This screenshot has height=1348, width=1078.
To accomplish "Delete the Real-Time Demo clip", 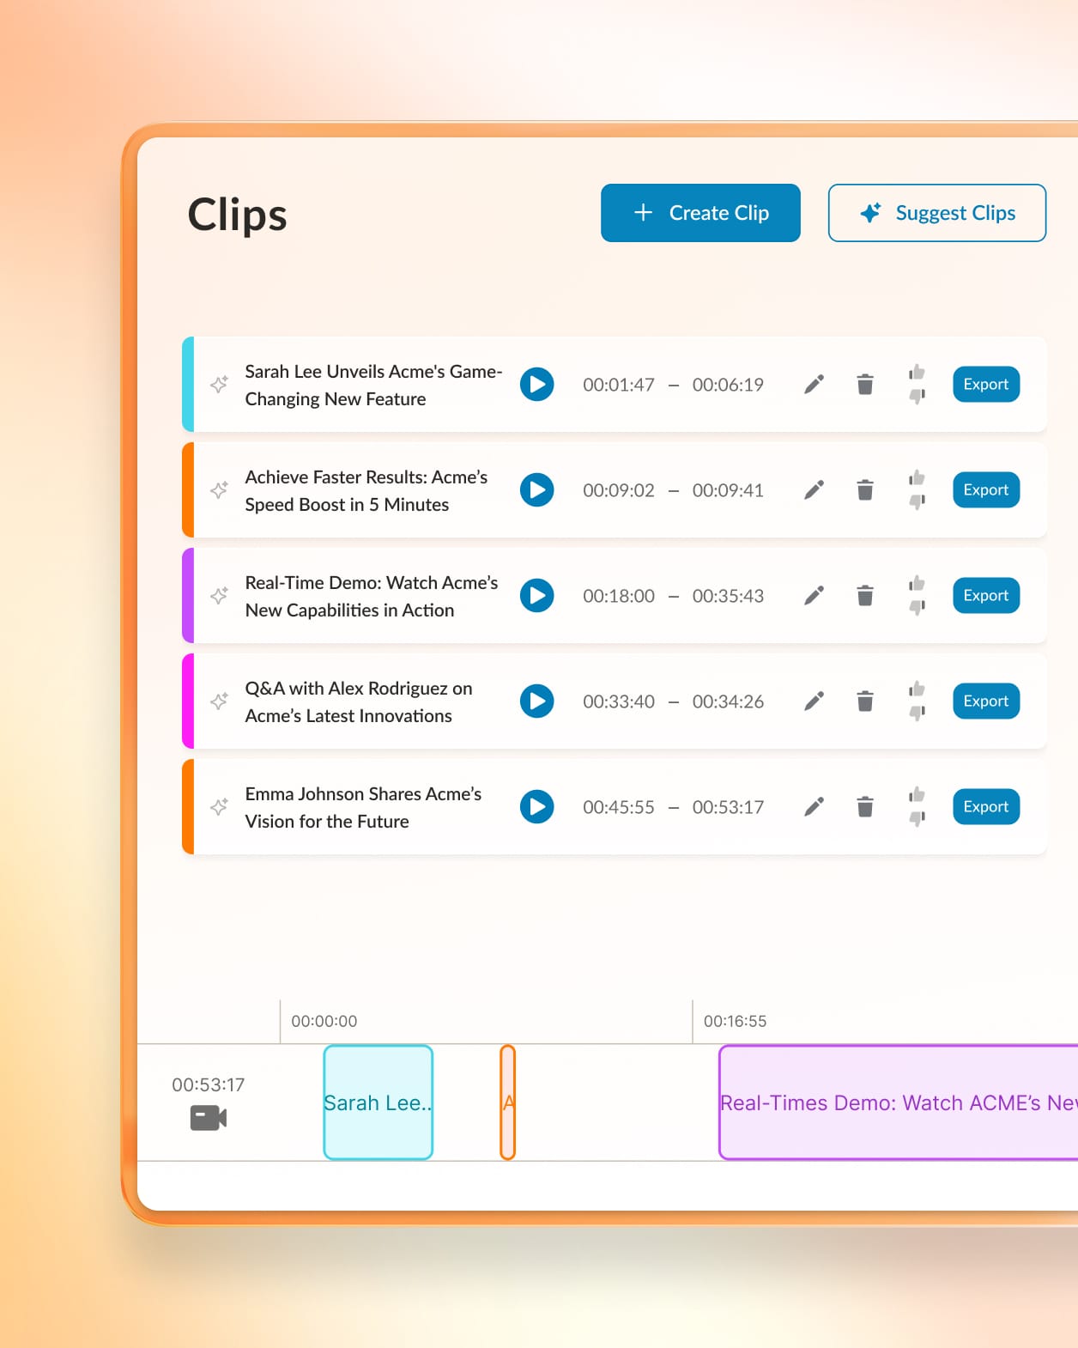I will [865, 596].
